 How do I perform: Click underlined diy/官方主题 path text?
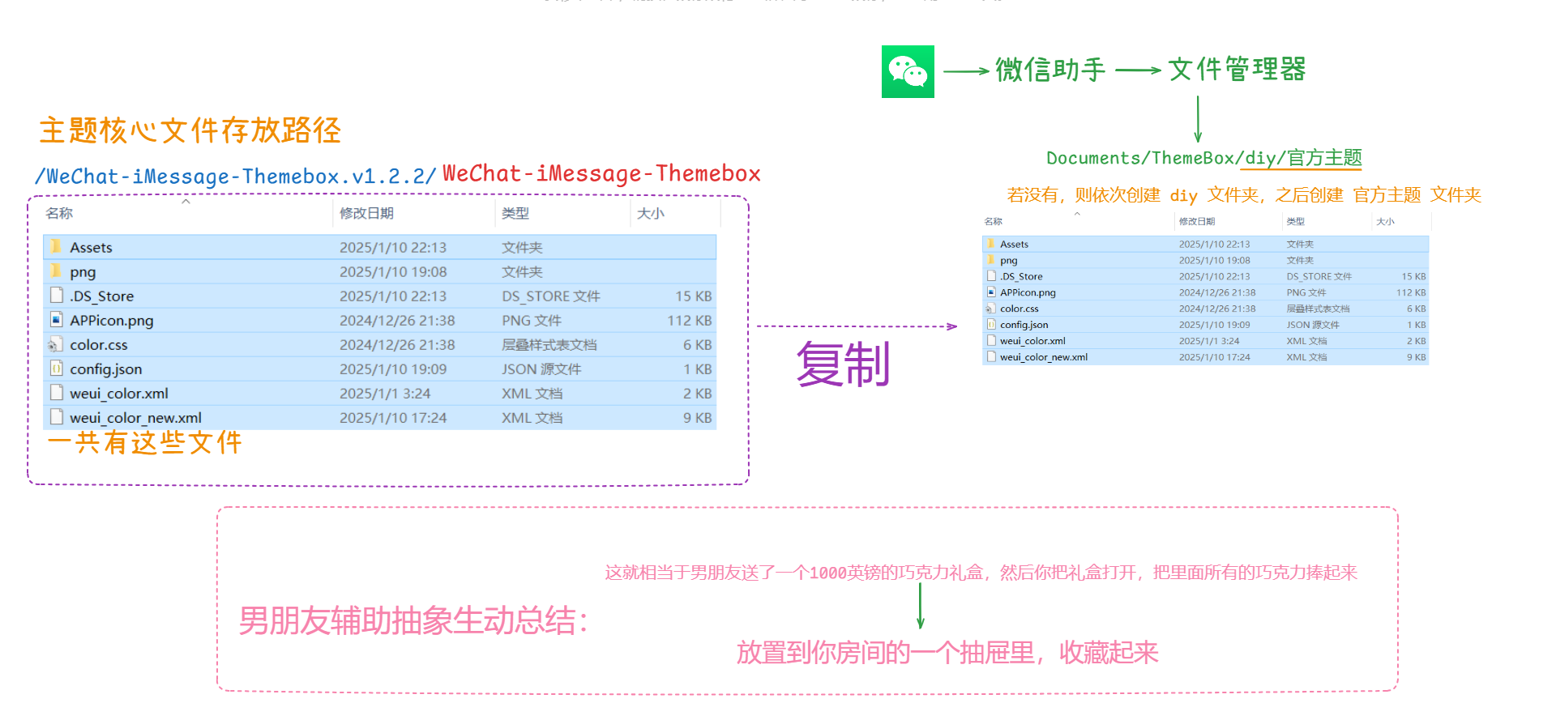point(1303,158)
